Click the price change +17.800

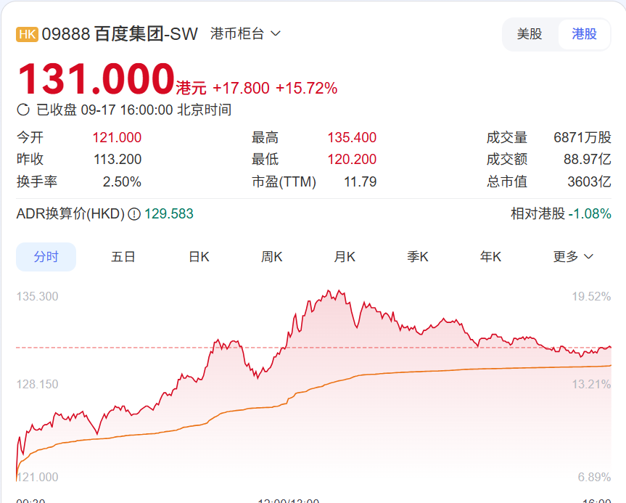pos(241,89)
